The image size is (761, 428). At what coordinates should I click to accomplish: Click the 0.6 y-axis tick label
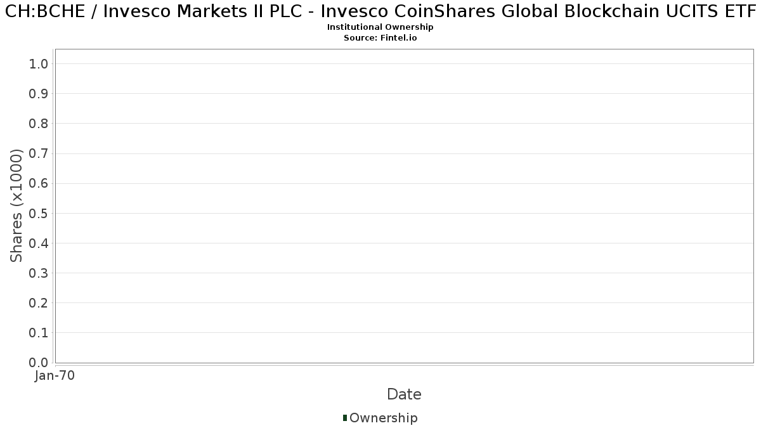pyautogui.click(x=39, y=183)
